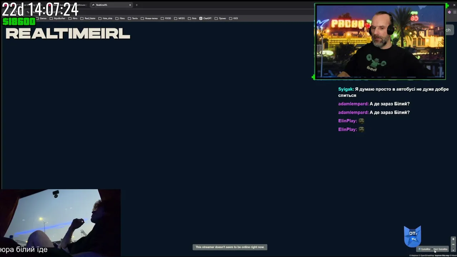Close the RealtimeIRL browser tab

click(130, 5)
